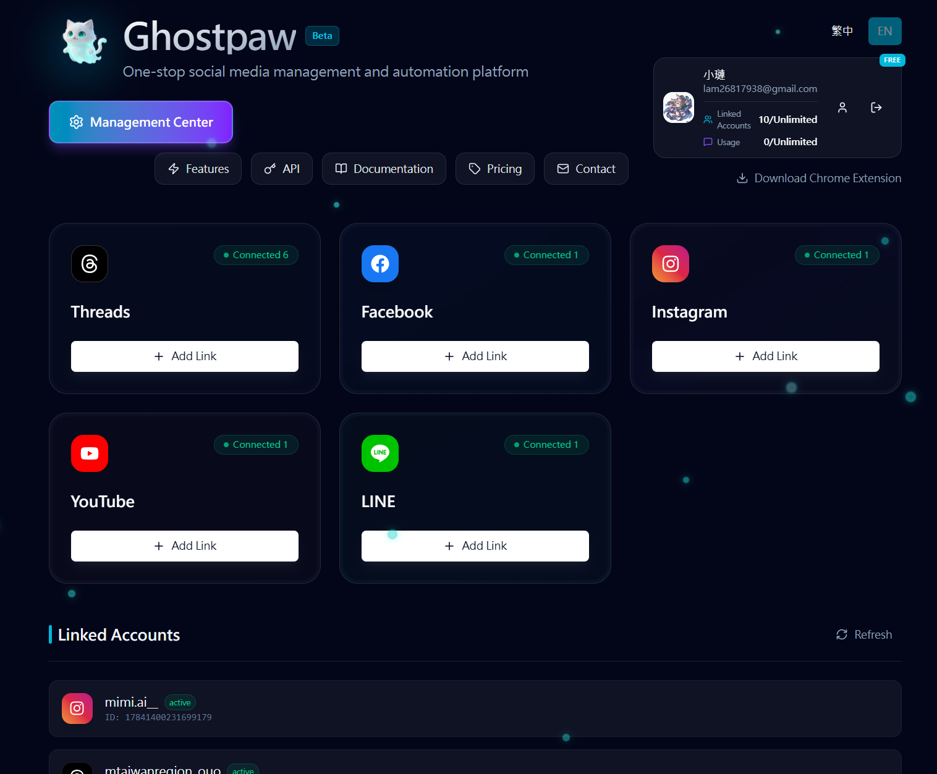Click the Ghostpaw cat logo

coord(82,41)
